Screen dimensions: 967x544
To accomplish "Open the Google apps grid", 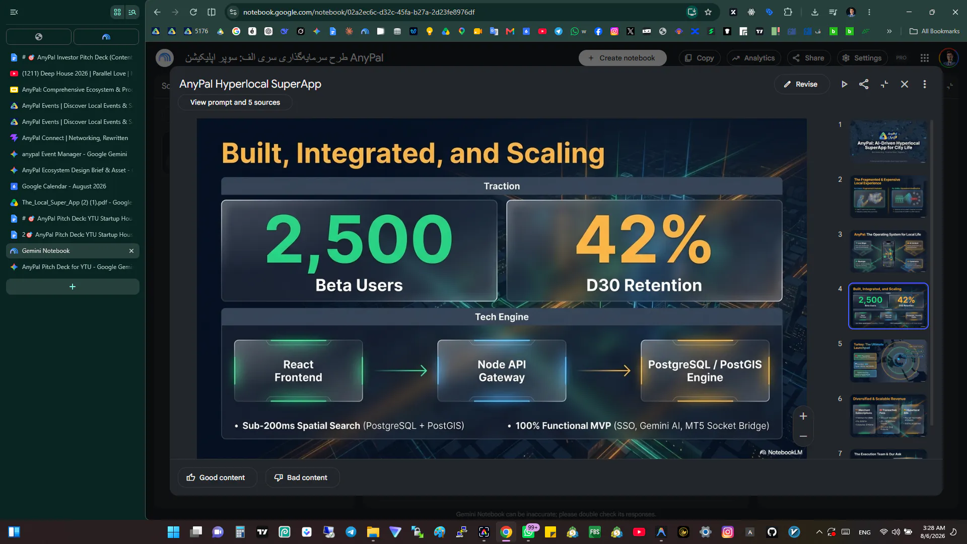I will pyautogui.click(x=925, y=58).
